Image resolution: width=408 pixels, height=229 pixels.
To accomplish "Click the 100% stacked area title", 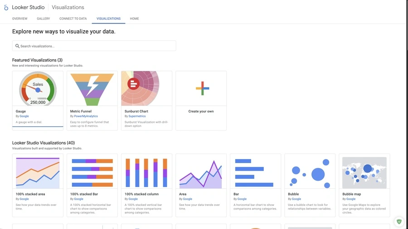I will [30, 194].
